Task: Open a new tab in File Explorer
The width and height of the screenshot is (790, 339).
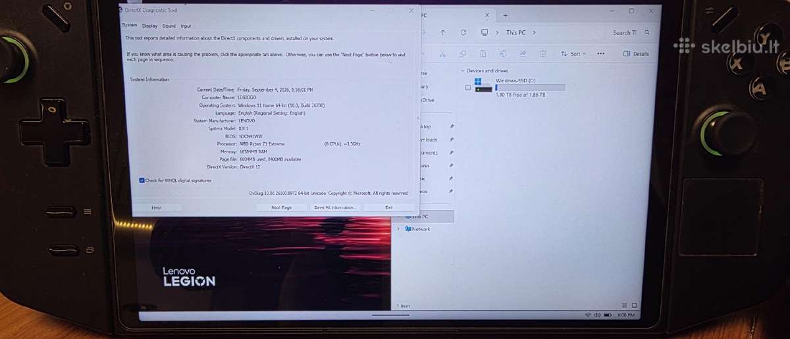Action: (x=506, y=14)
